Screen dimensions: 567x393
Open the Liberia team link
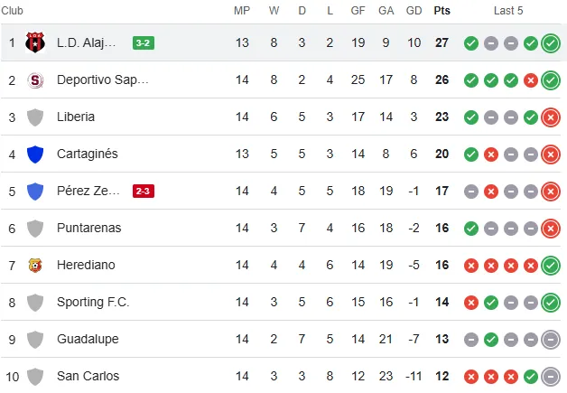76,117
